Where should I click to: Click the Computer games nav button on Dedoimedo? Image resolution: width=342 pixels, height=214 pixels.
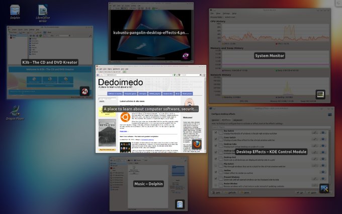coord(130,94)
